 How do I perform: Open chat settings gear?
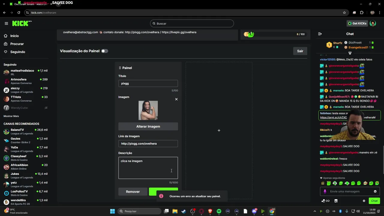click(x=364, y=201)
